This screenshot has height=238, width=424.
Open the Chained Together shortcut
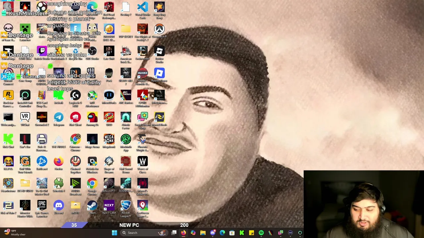point(76,165)
